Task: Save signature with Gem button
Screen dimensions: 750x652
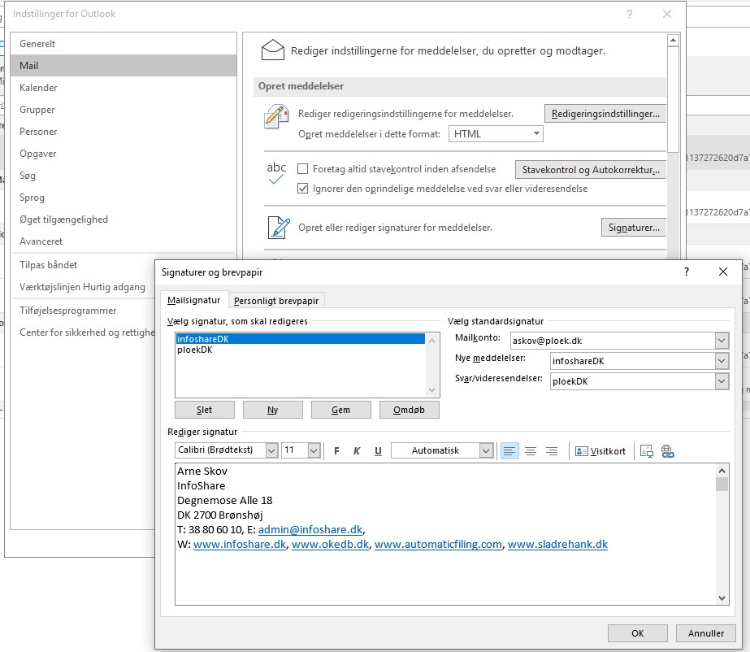Action: 341,410
